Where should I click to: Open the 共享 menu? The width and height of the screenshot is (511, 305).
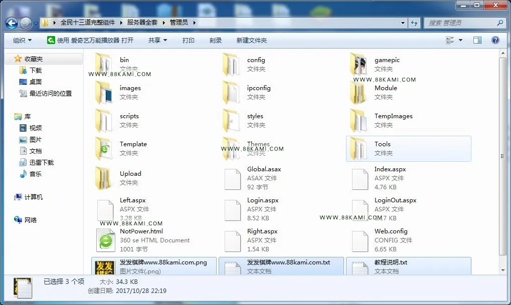[x=157, y=41]
